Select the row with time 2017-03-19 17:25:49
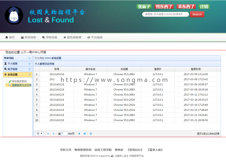 (125, 105)
